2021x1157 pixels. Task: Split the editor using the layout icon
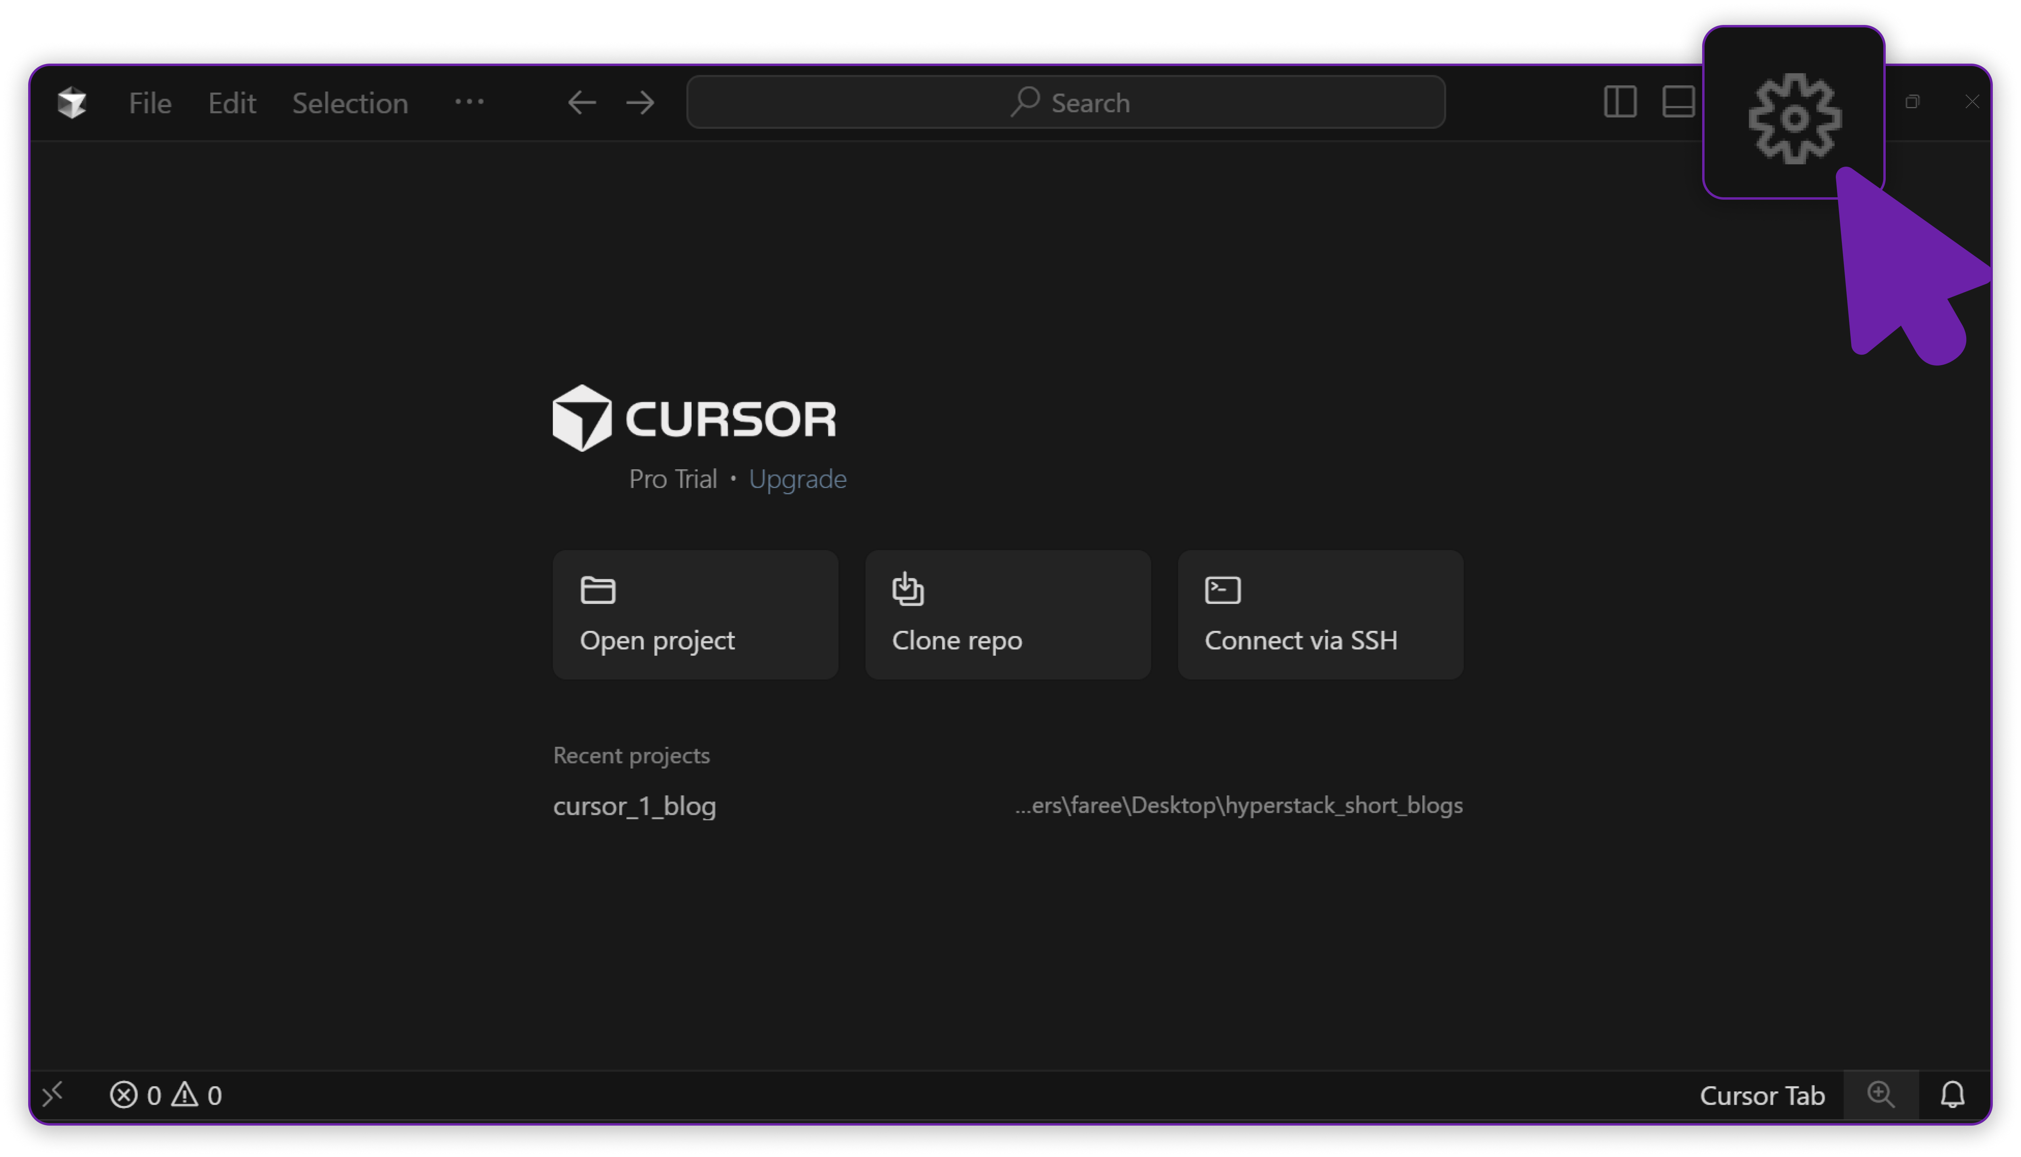point(1619,102)
